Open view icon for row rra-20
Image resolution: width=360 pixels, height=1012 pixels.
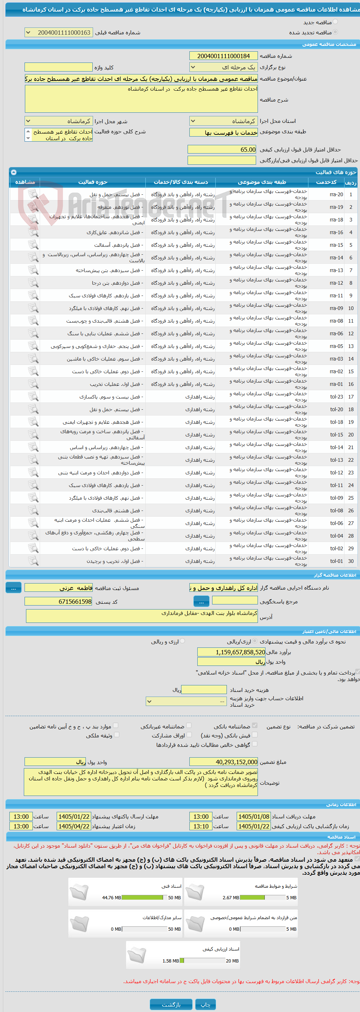click(33, 194)
